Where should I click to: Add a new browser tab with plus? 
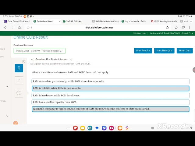coord(191,21)
